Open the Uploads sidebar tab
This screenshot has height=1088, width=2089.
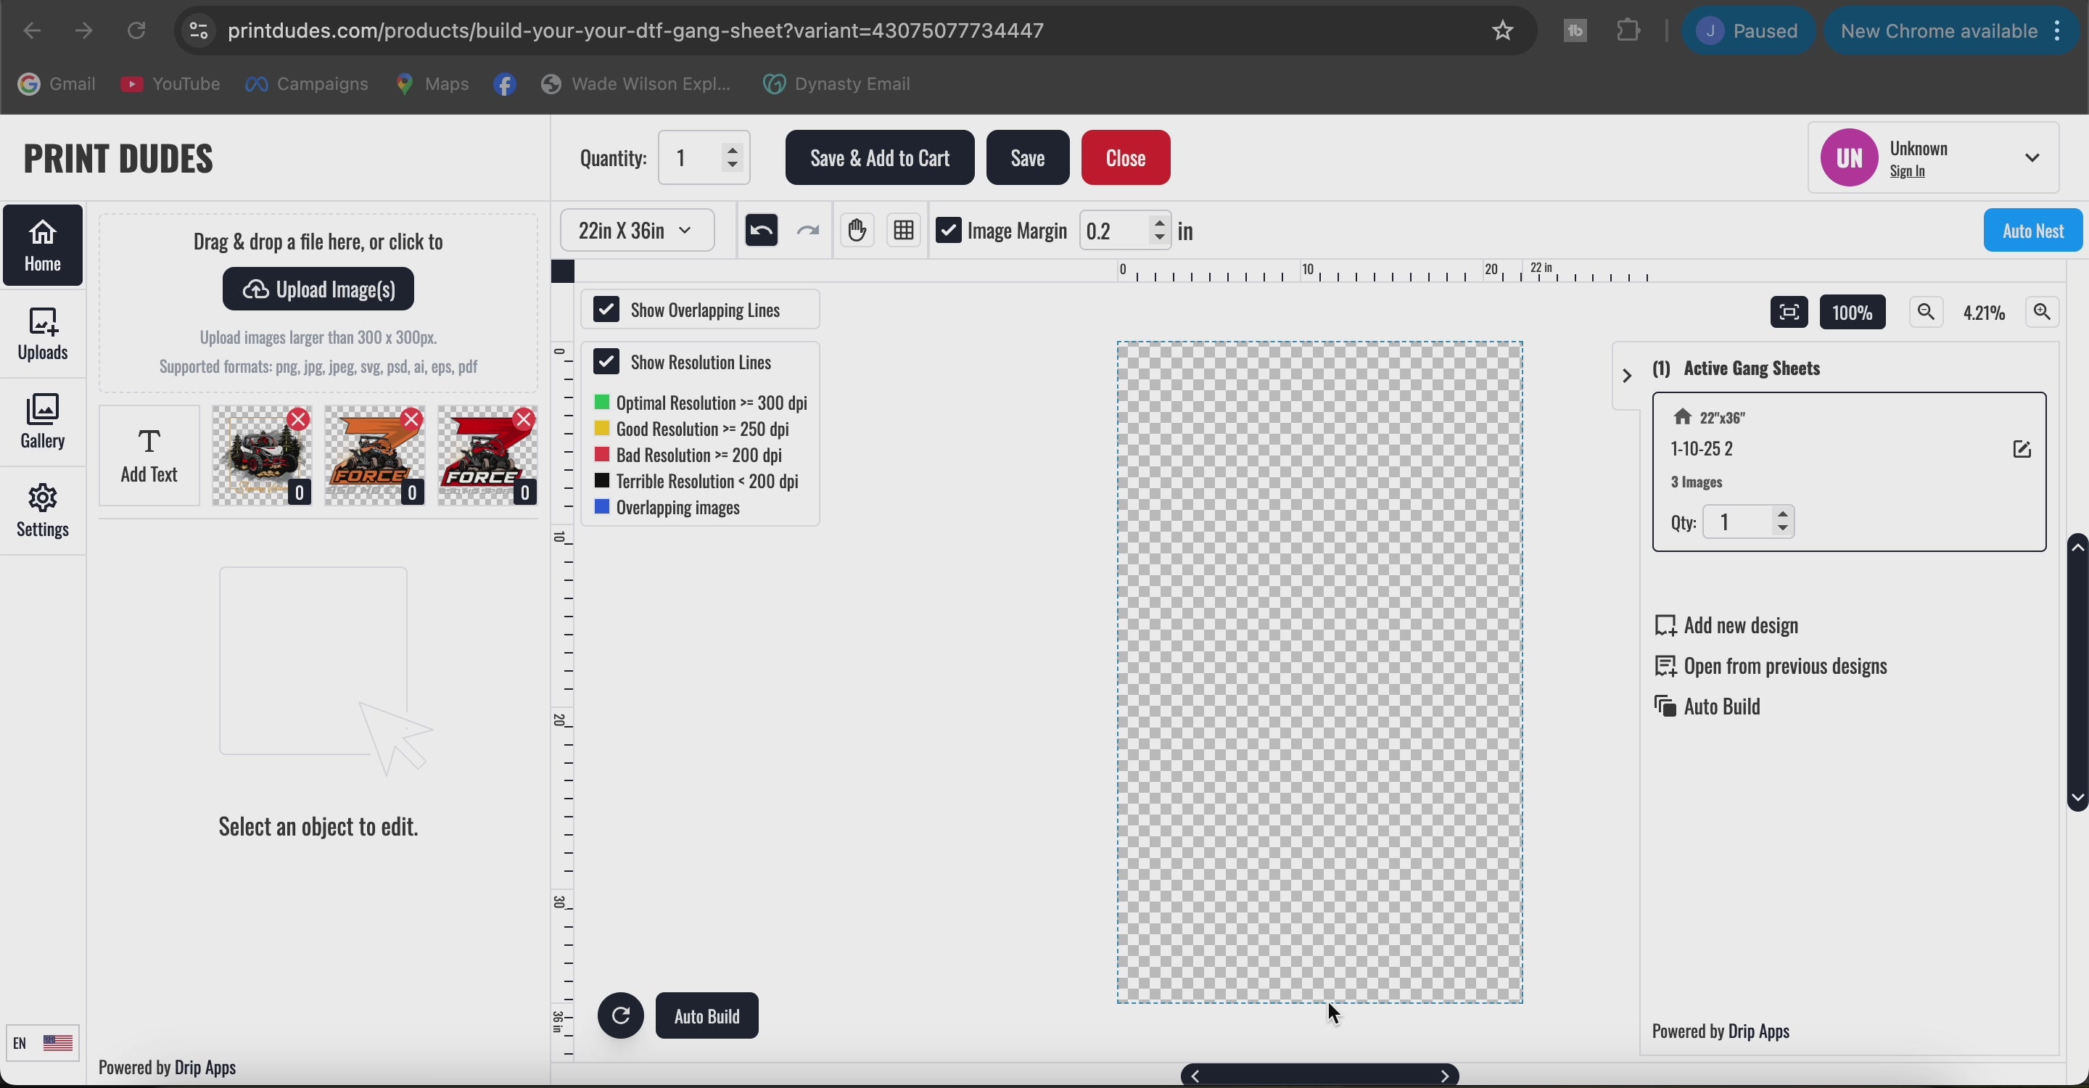pos(43,335)
